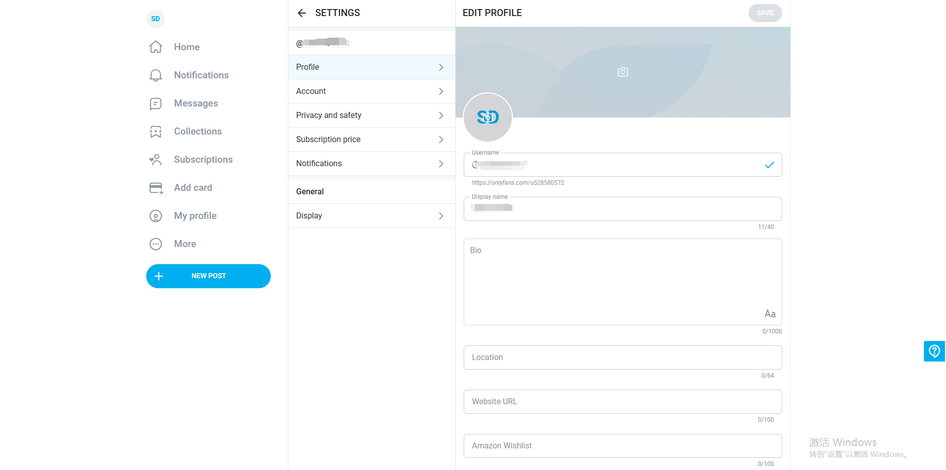This screenshot has height=470, width=946.
Task: Open Subscriptions person-heart icon
Action: click(156, 160)
